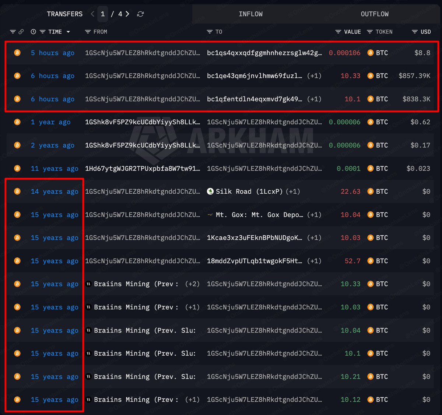Open the TO column filter
This screenshot has height=415, width=442.
pos(210,32)
